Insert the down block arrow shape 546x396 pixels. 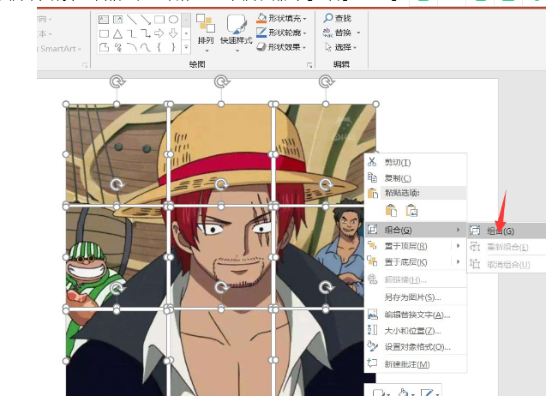[x=173, y=33]
